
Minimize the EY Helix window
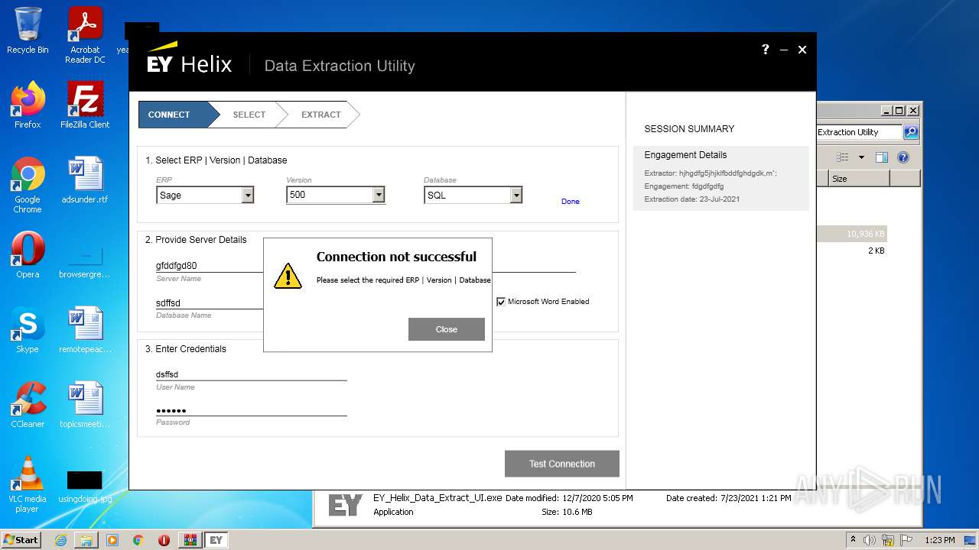784,50
